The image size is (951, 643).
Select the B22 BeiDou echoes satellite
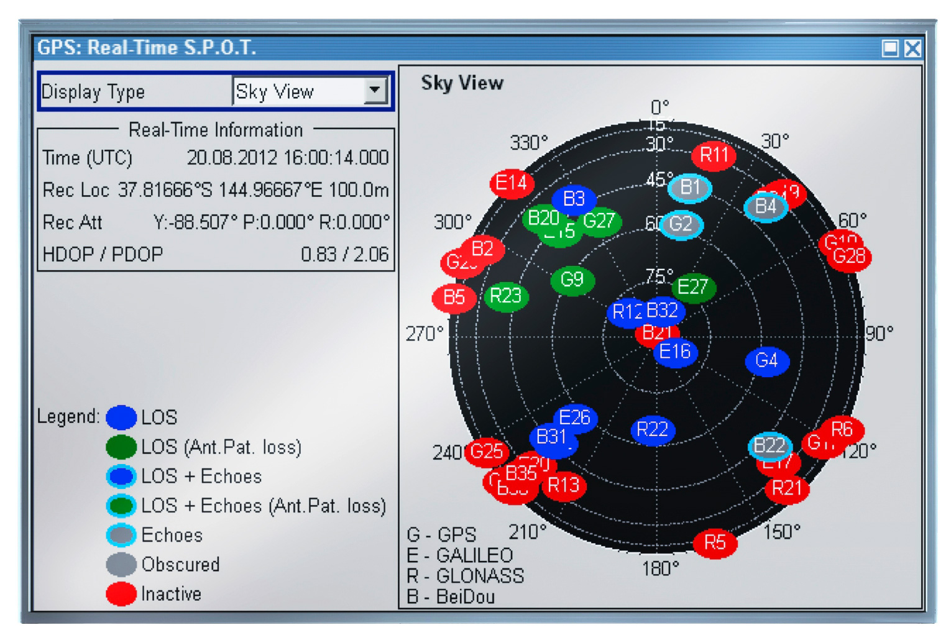tap(770, 446)
